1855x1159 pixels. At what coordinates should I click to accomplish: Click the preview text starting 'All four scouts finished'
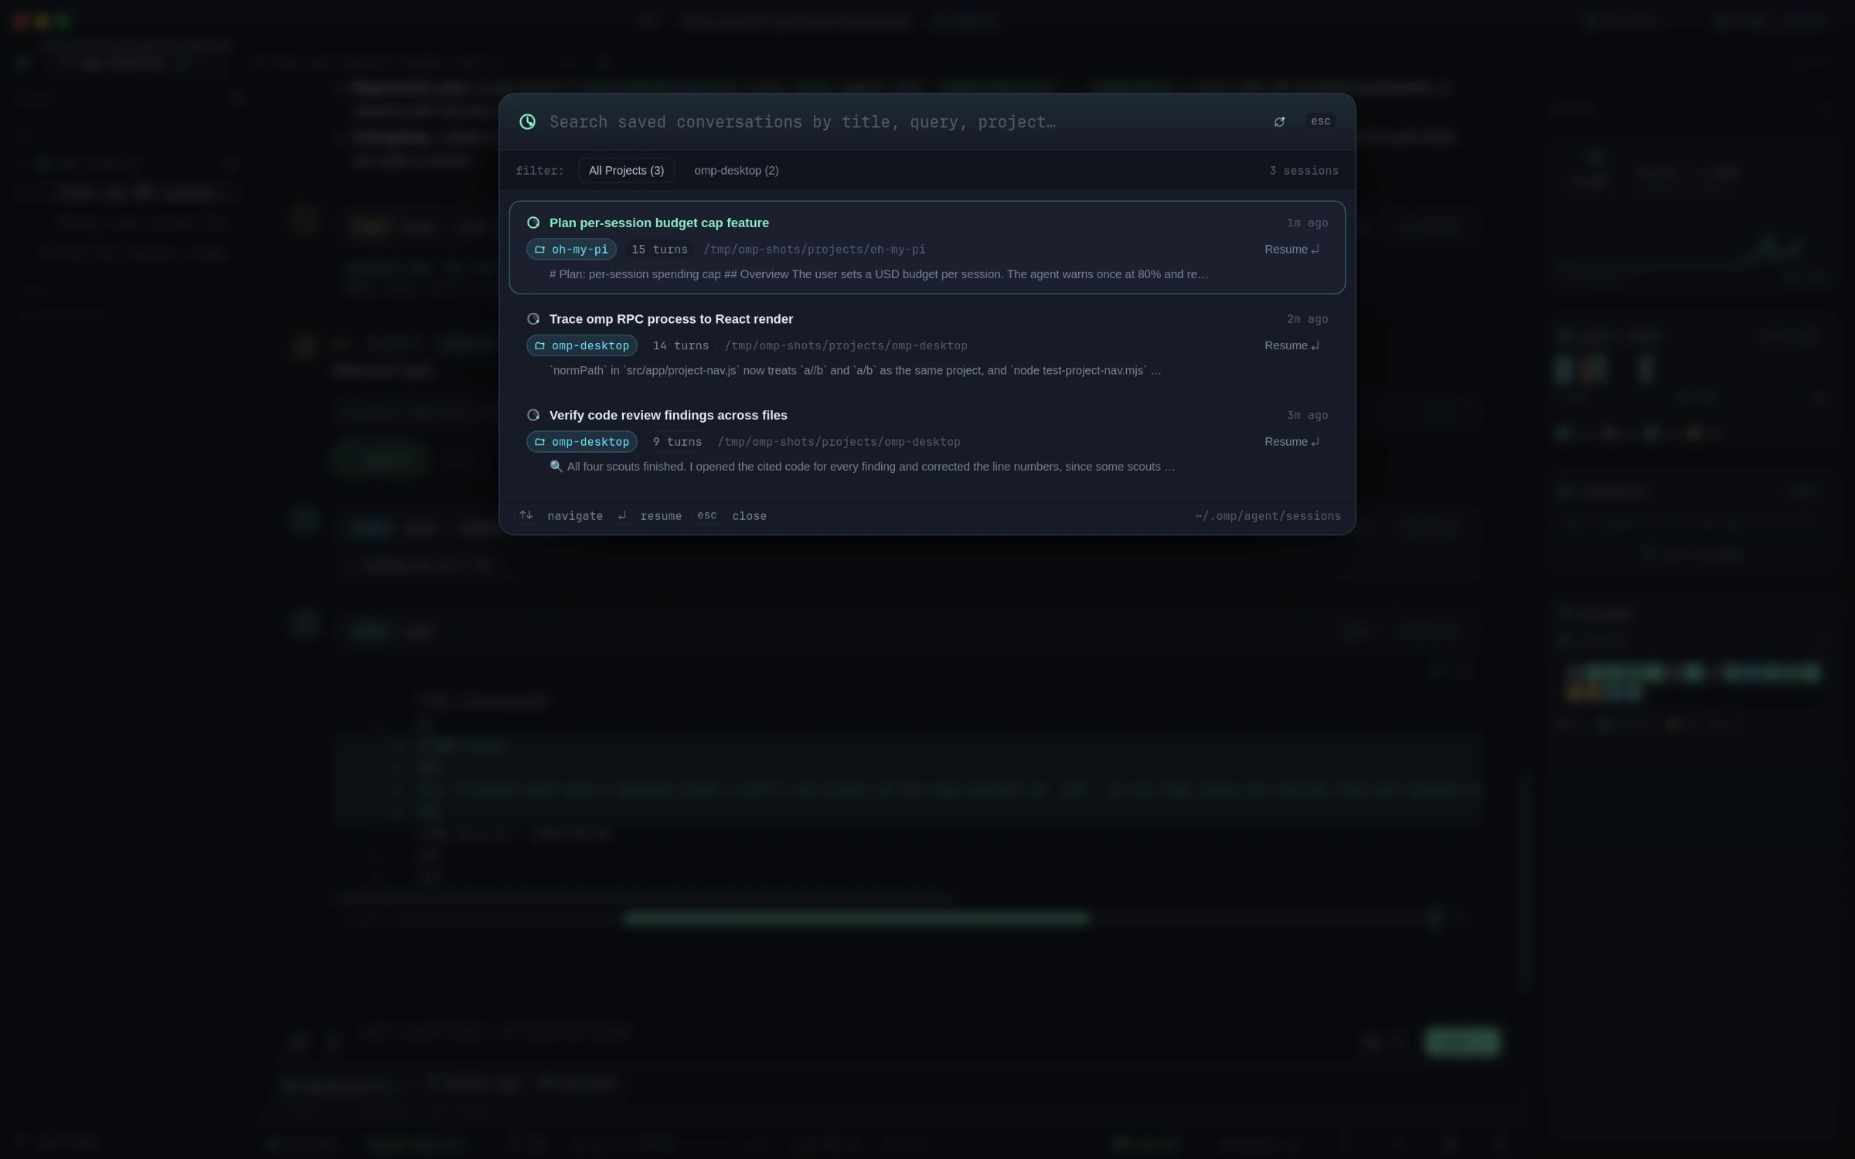pyautogui.click(x=862, y=467)
